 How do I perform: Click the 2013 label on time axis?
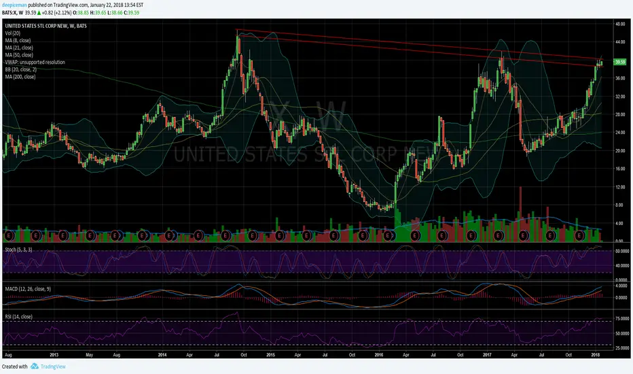click(x=54, y=355)
